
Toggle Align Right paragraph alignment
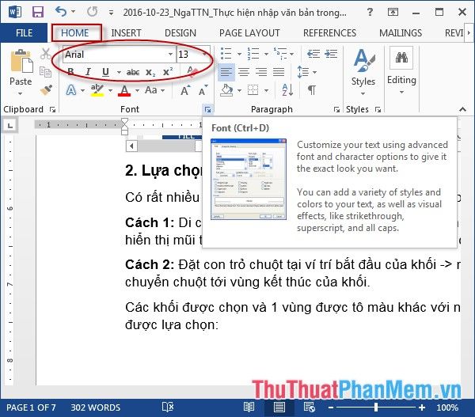coord(261,72)
